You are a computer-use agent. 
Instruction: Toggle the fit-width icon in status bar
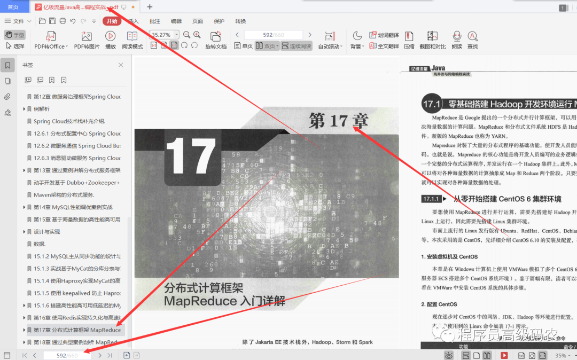pos(542,356)
